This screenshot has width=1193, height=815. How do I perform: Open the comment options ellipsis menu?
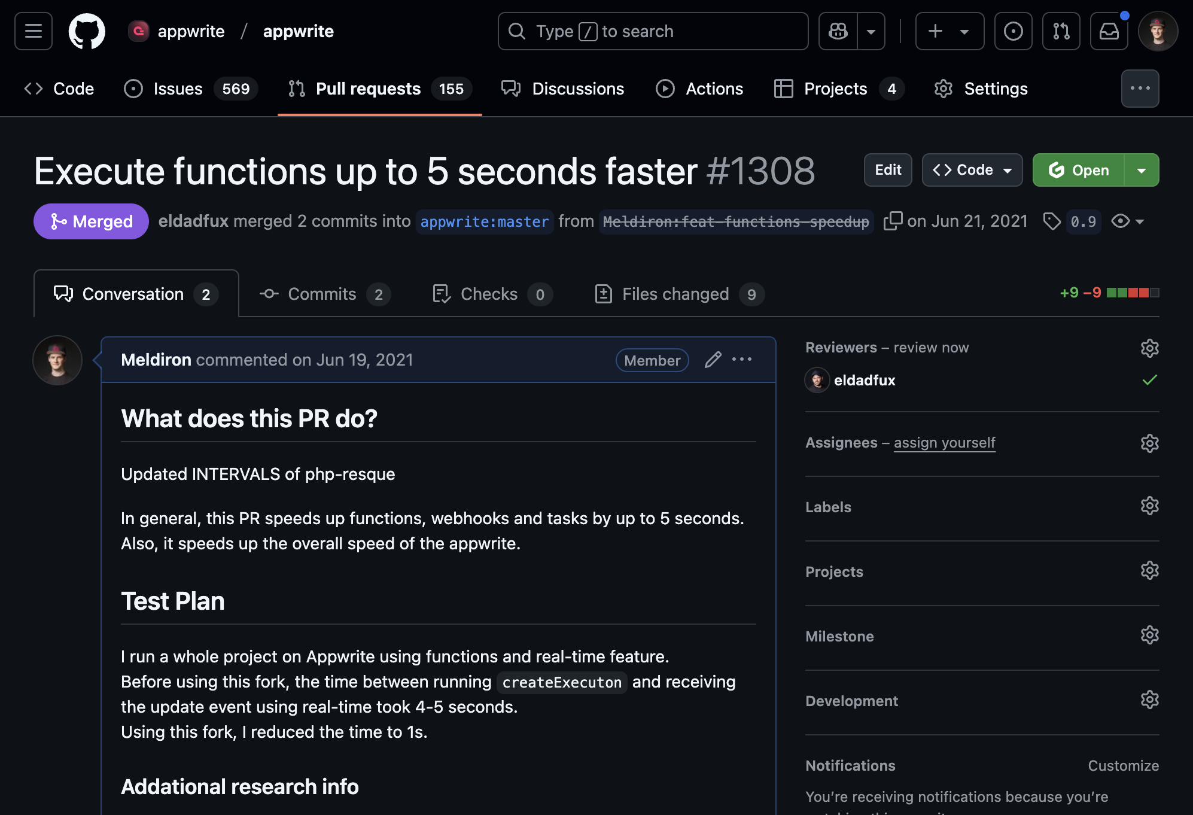[x=742, y=360]
